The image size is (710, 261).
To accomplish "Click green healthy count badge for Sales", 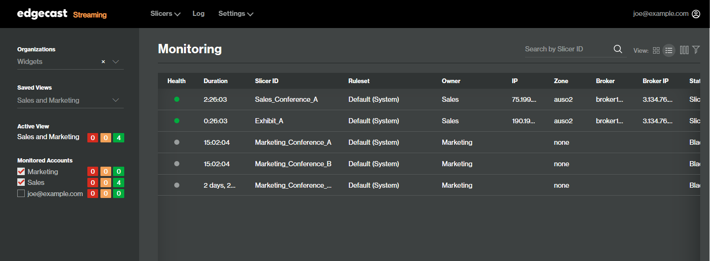I will 119,183.
